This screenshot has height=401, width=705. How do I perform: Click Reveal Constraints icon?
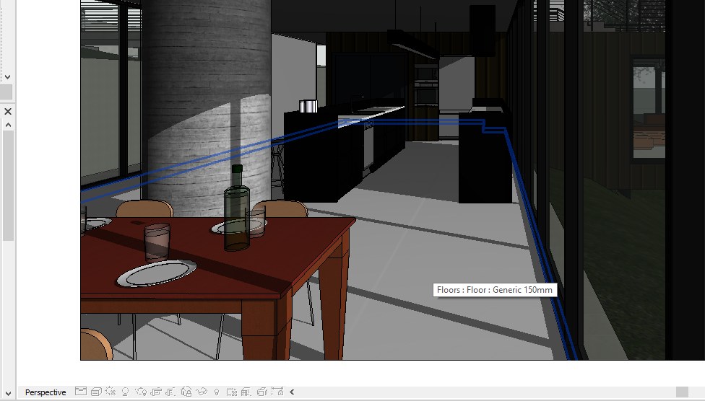277,392
